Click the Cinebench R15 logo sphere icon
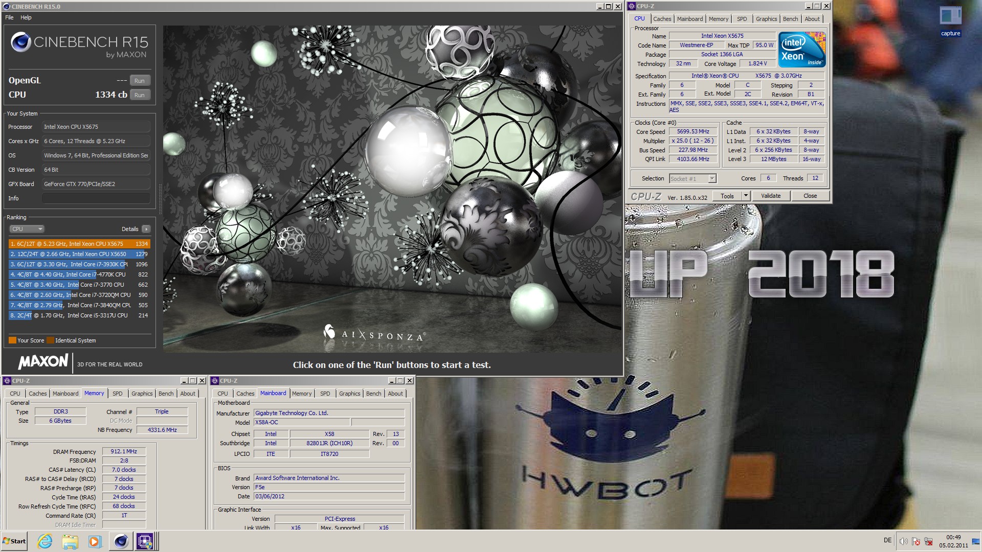Screen dimensions: 982x552 pyautogui.click(x=21, y=42)
